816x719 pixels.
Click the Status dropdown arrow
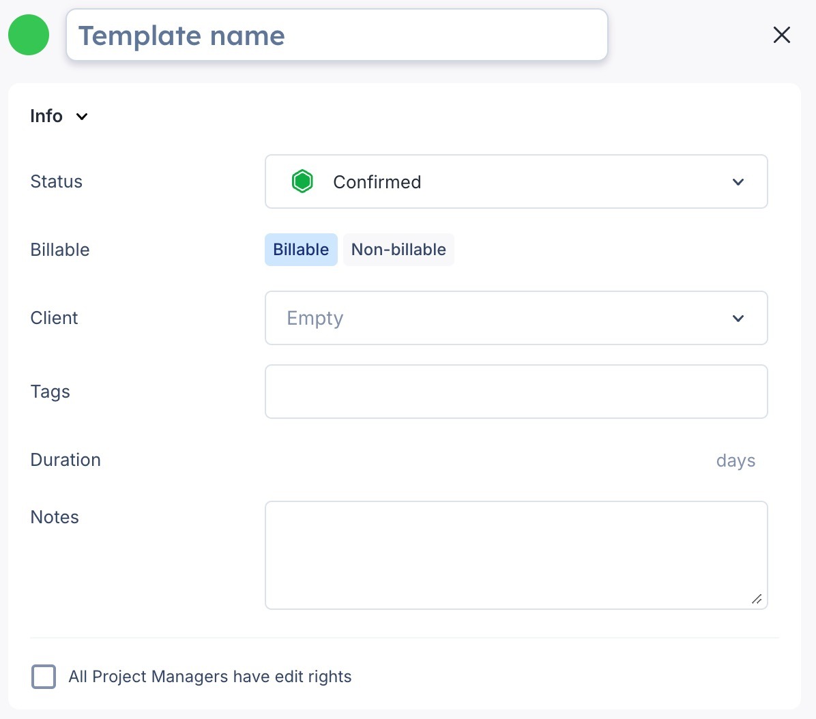[x=738, y=182]
